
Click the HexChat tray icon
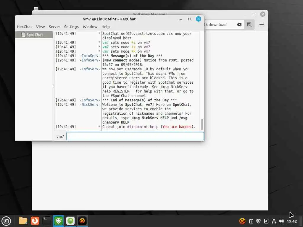[242, 221]
